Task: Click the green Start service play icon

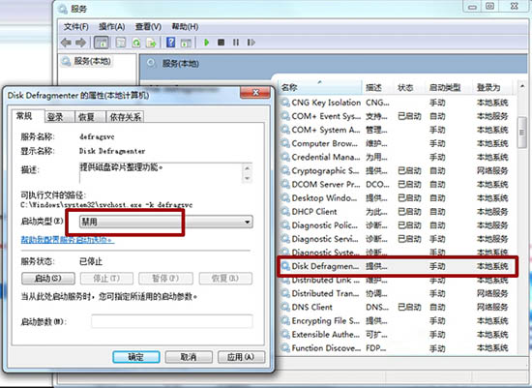Action: (x=206, y=43)
